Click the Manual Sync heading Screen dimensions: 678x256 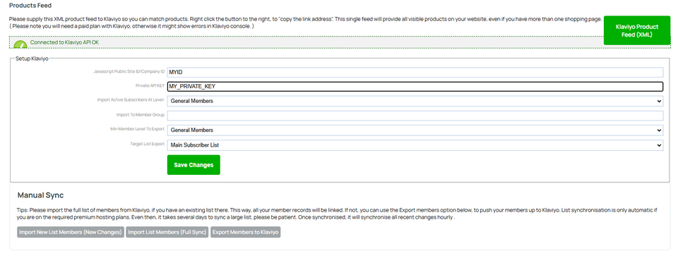point(41,195)
